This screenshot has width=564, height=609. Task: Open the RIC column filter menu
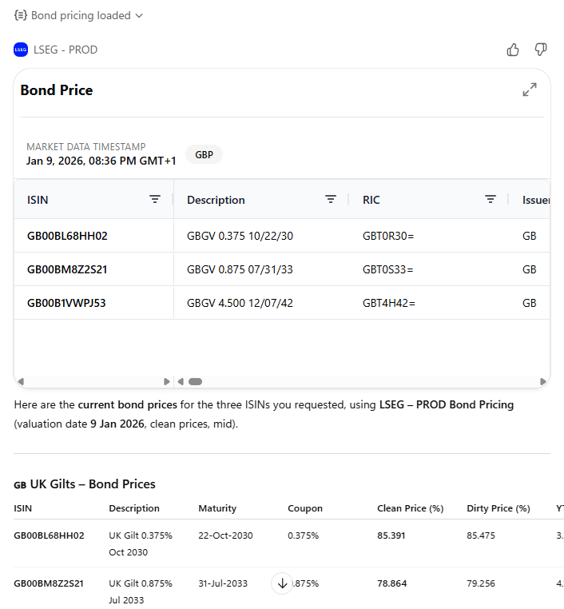491,200
